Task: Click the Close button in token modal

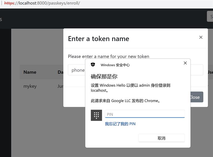Action: point(197,97)
